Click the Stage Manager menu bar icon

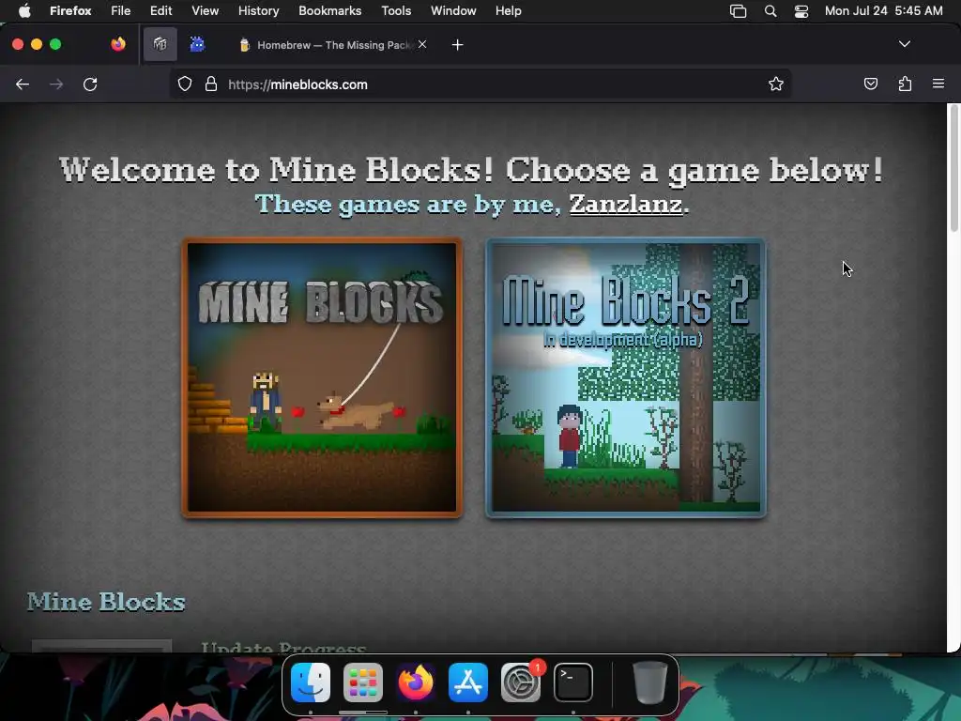[738, 11]
